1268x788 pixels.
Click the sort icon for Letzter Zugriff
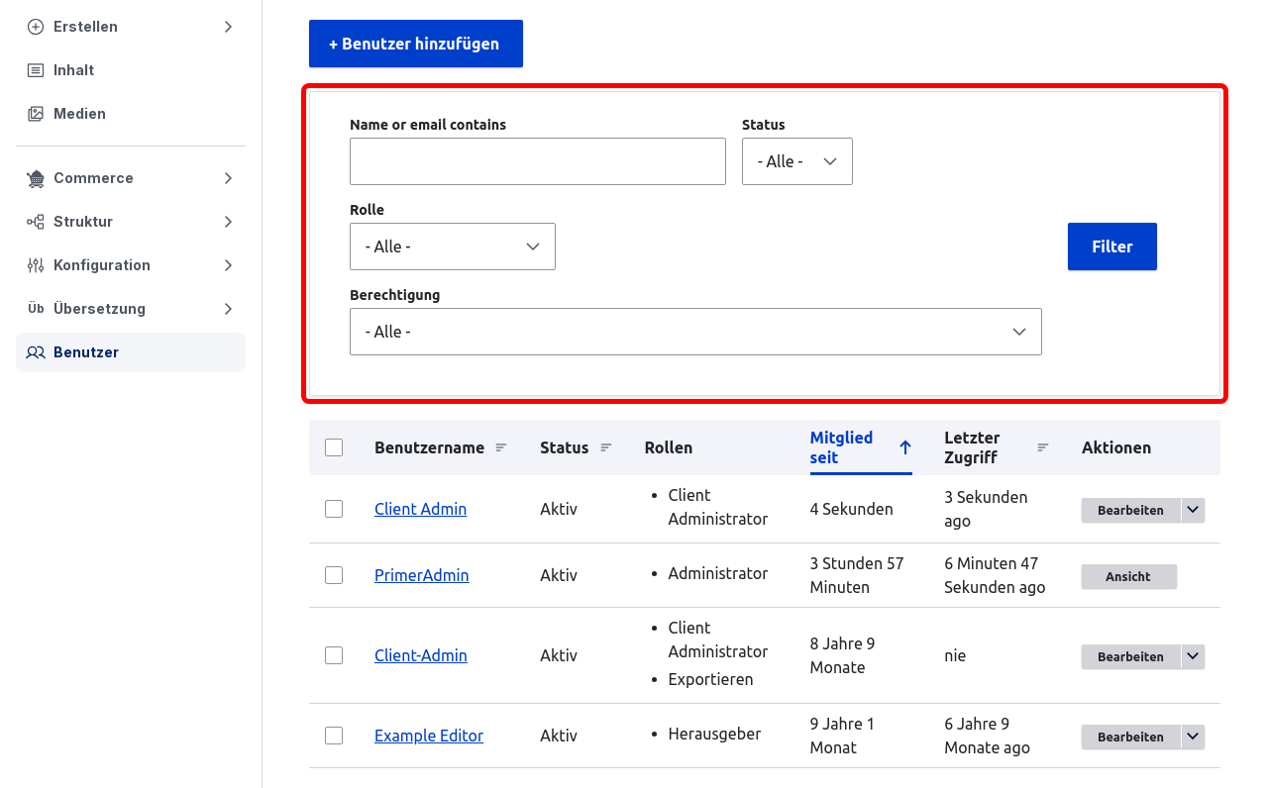(1043, 447)
